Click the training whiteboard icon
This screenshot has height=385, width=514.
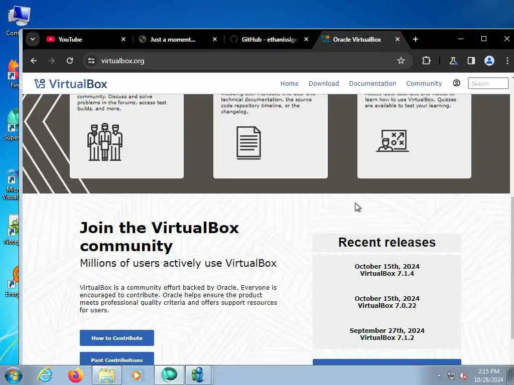pos(393,141)
